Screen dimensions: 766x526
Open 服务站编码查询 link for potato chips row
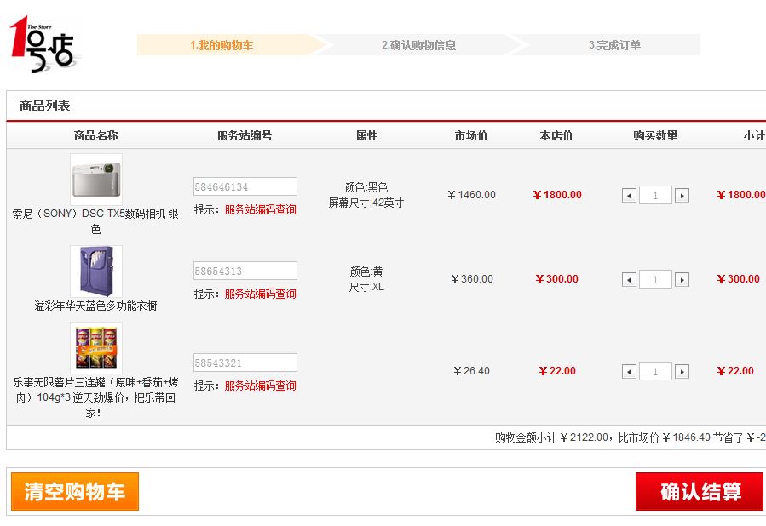(x=261, y=386)
